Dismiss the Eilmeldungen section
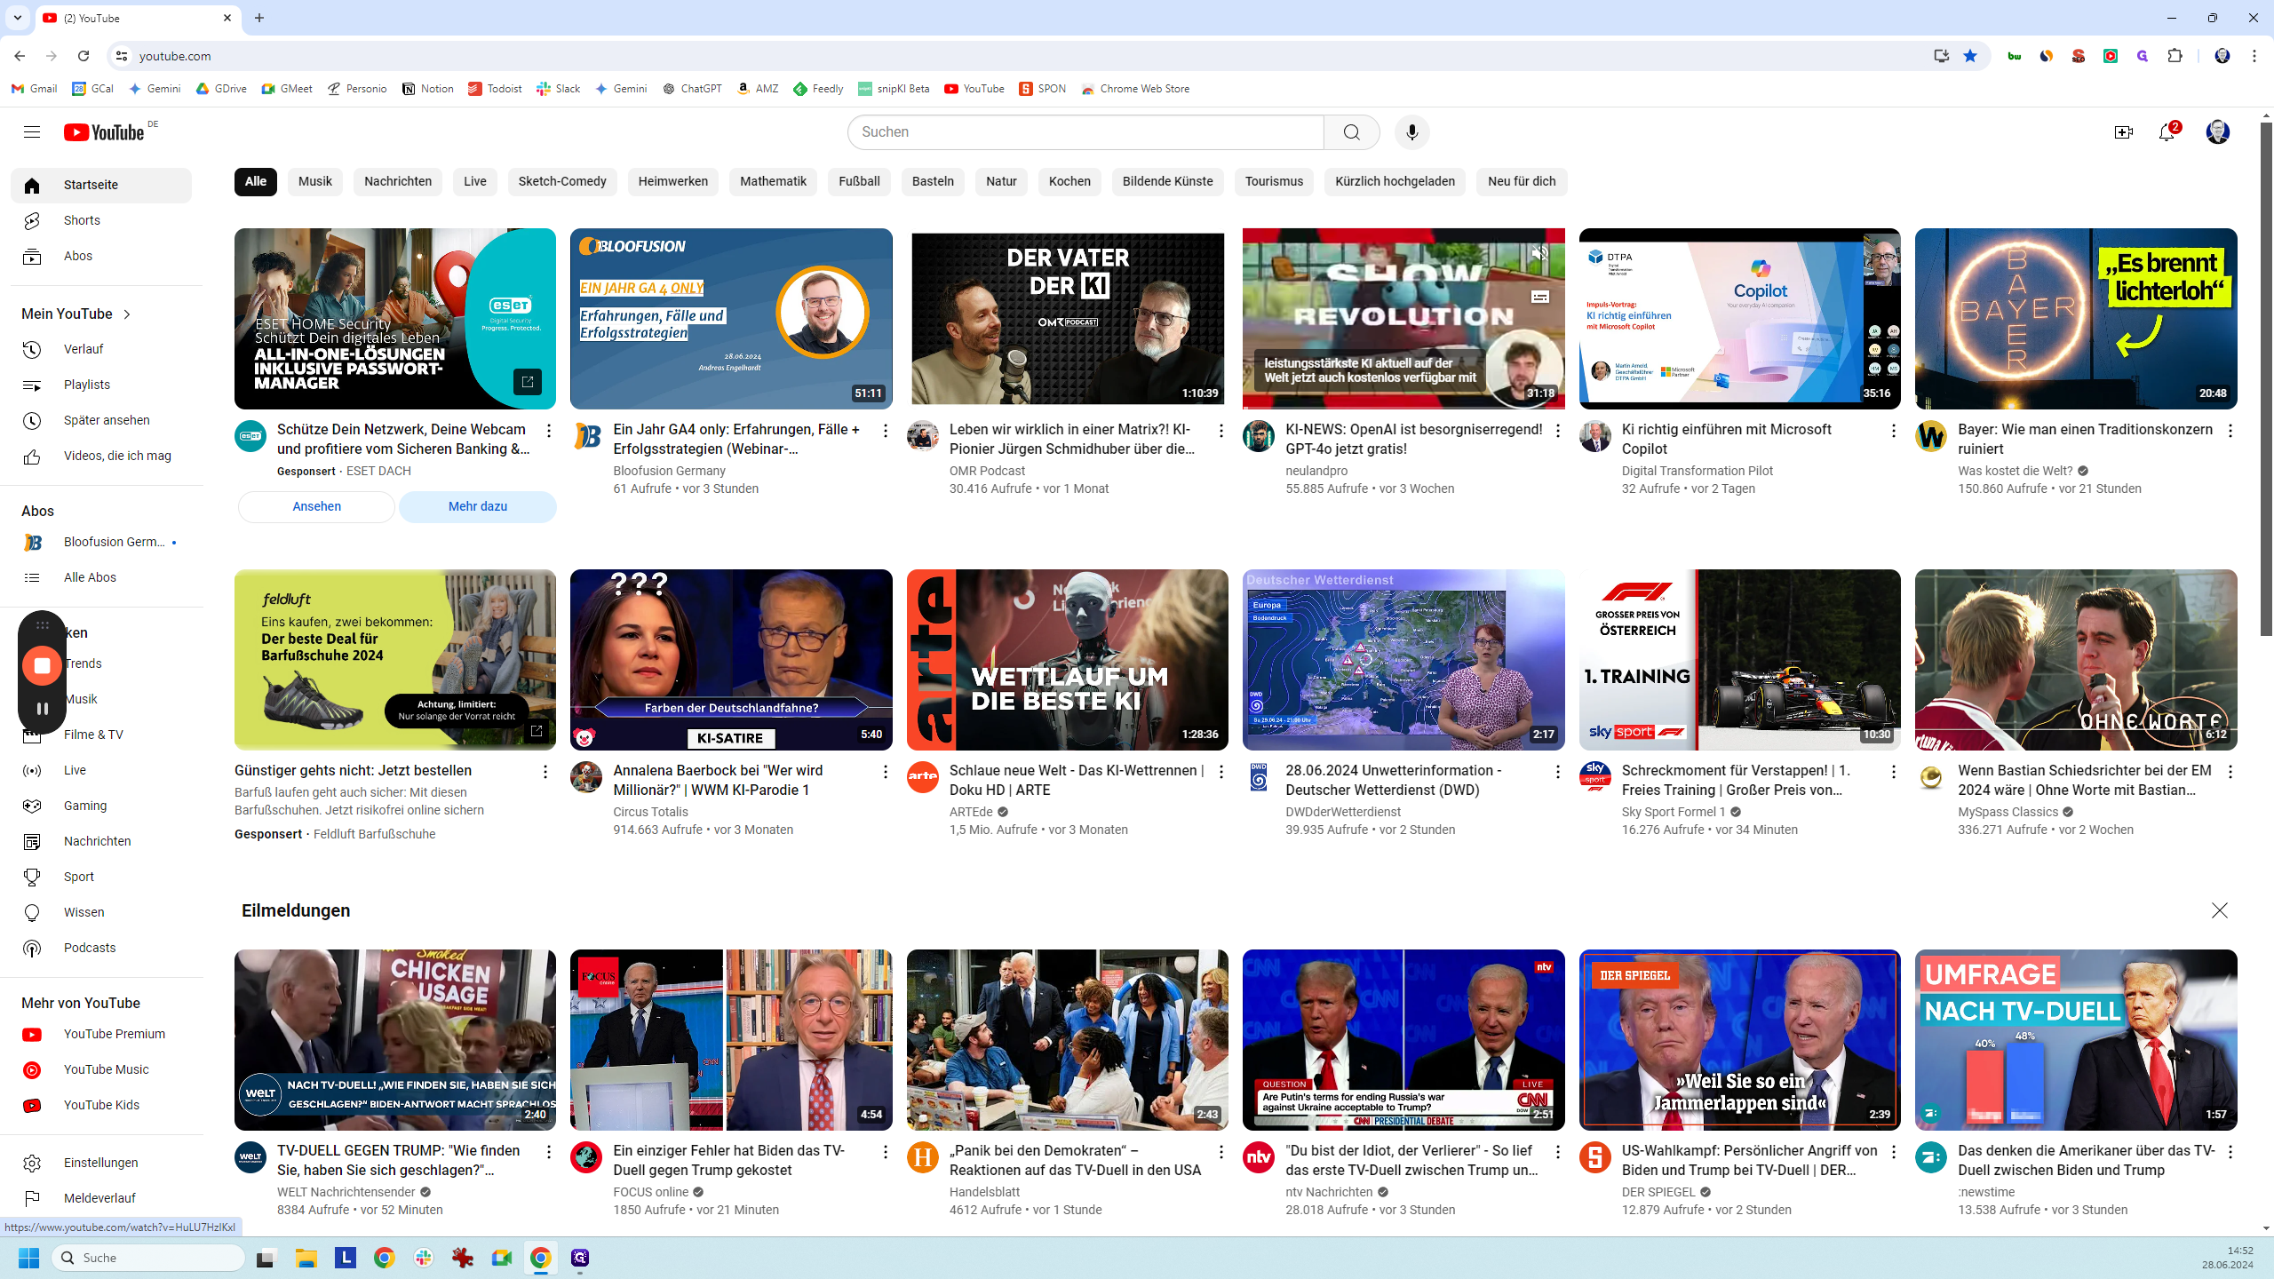The image size is (2274, 1279). coord(2219,910)
